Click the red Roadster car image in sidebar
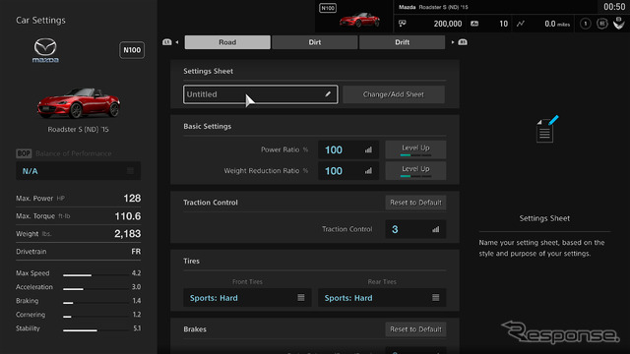 [79, 103]
